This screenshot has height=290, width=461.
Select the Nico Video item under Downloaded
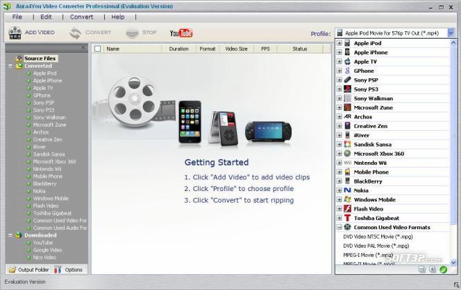(x=44, y=257)
